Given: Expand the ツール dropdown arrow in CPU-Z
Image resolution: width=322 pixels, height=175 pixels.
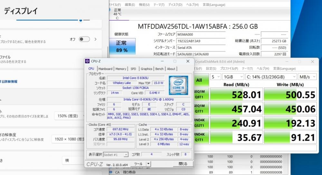Looking at the screenshot, I should pyautogui.click(x=148, y=164).
